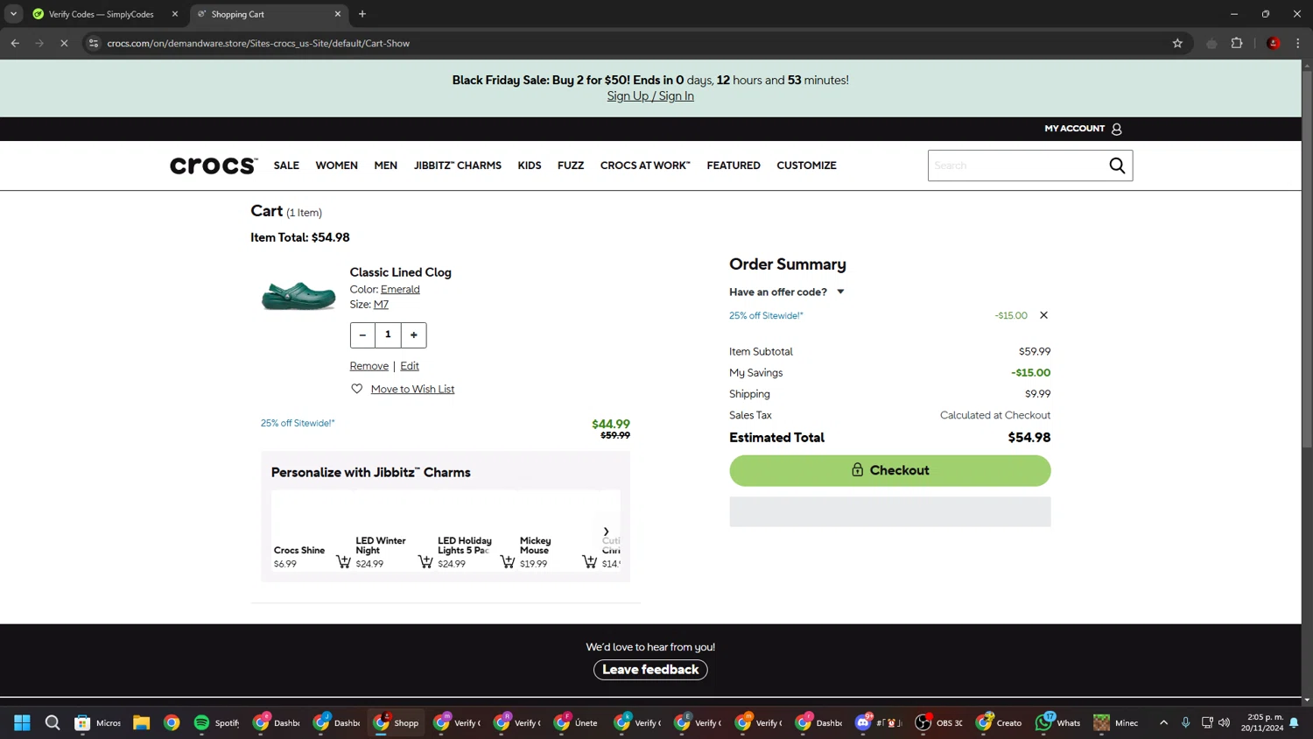The height and width of the screenshot is (739, 1313).
Task: Remove the 25% off Sitewide code
Action: tap(1043, 315)
